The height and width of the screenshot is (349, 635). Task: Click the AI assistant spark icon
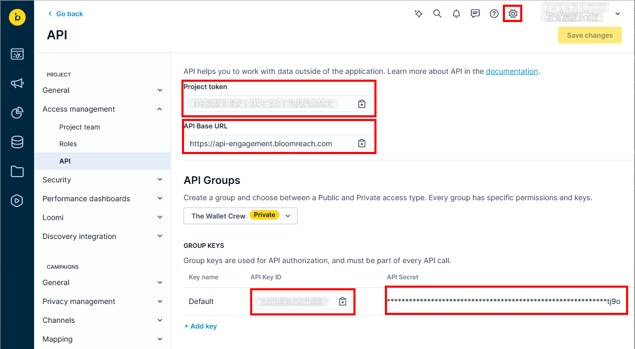tap(418, 14)
